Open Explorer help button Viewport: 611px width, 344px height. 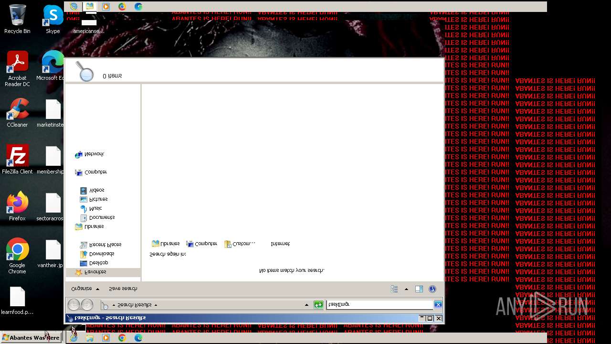click(432, 289)
